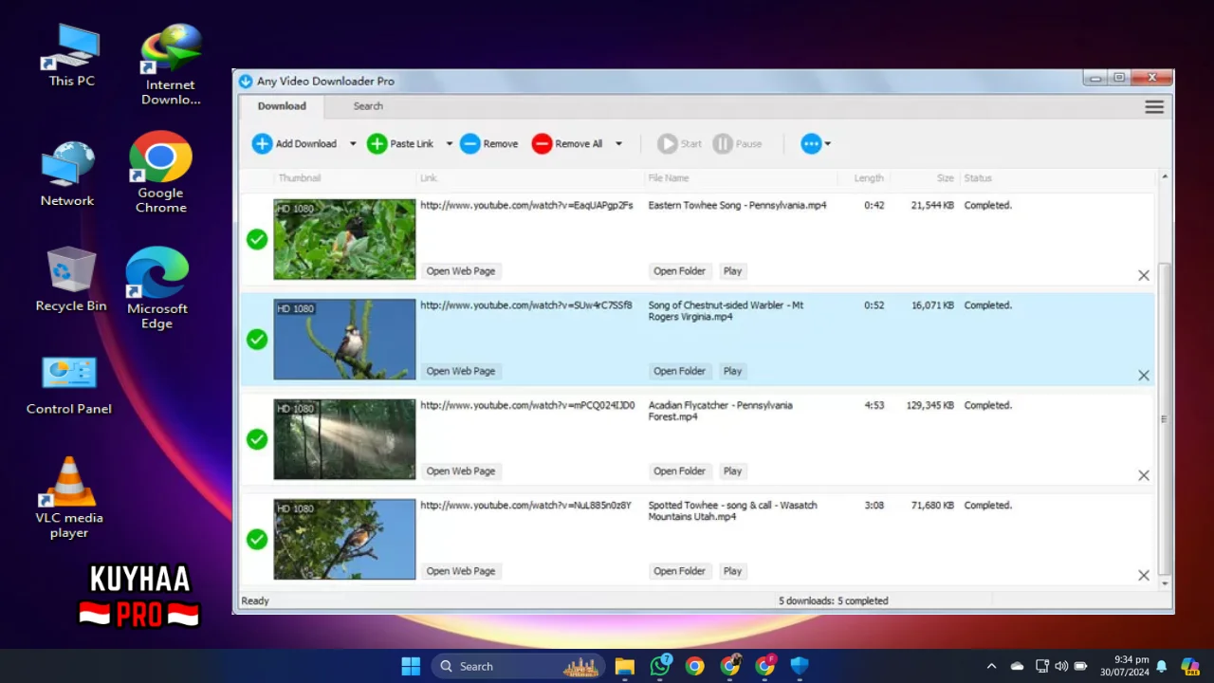Image resolution: width=1214 pixels, height=683 pixels.
Task: Click the Add Download plus icon
Action: (x=262, y=144)
